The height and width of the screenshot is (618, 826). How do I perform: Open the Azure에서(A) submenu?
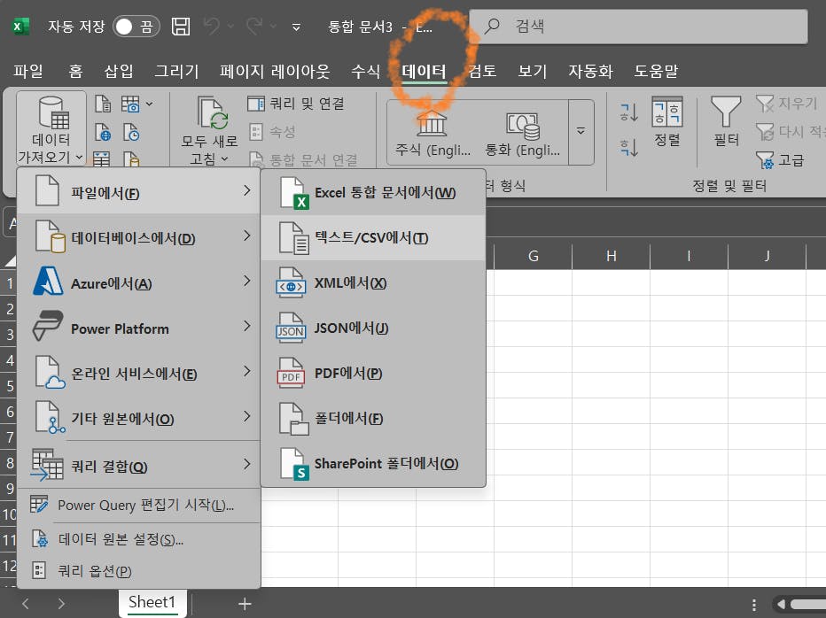pyautogui.click(x=139, y=282)
